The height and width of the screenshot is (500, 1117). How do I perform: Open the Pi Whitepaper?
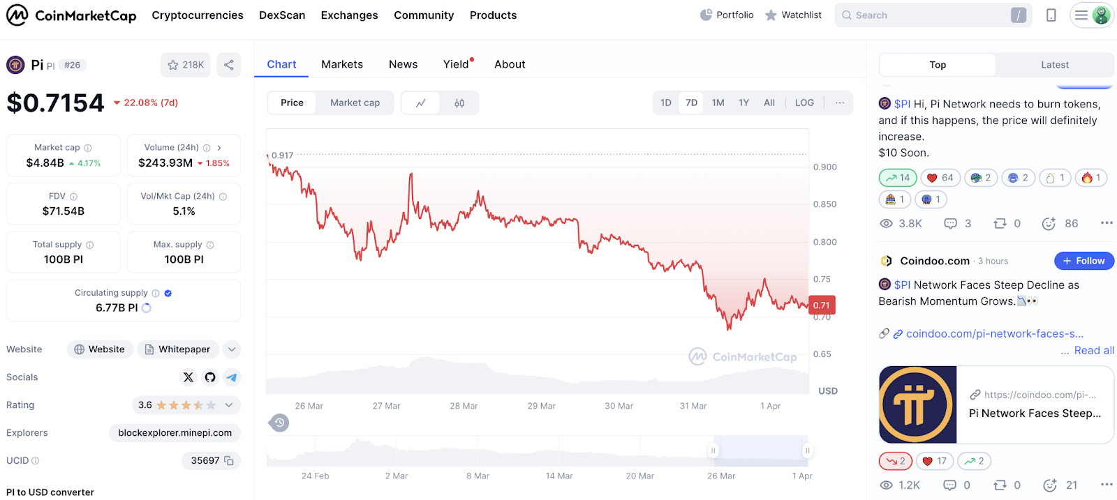click(177, 349)
